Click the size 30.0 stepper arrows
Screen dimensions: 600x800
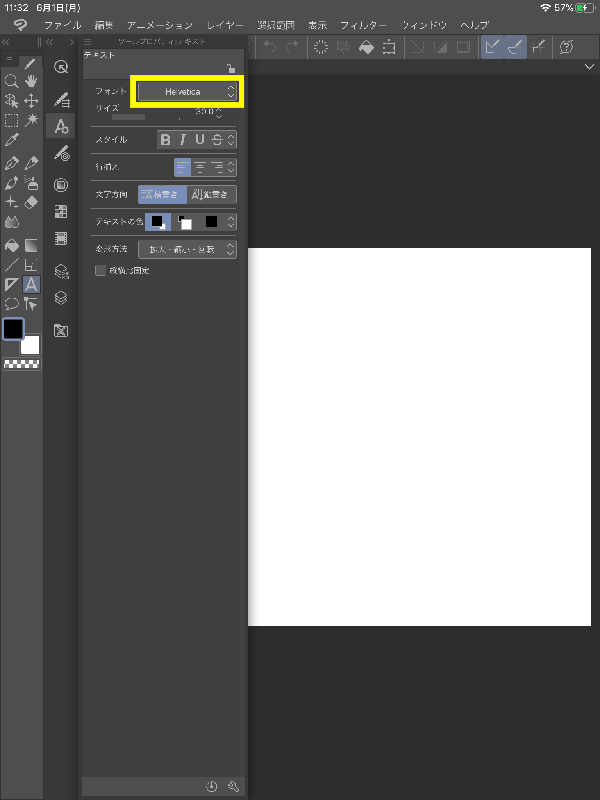pos(219,113)
